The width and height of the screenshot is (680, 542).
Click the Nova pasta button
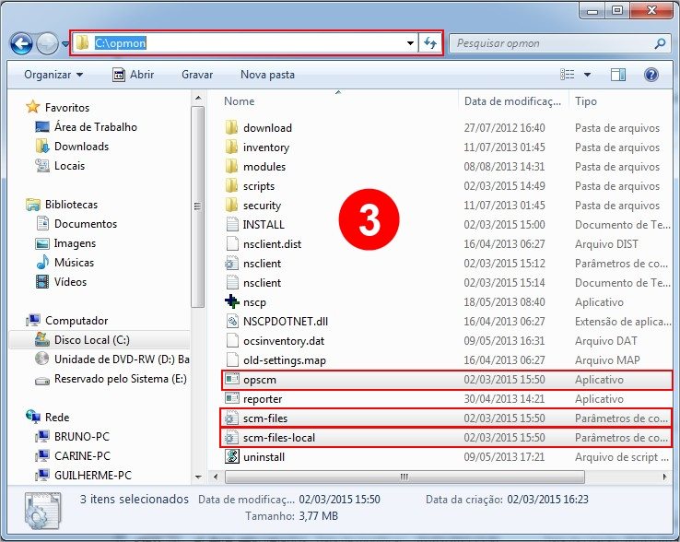point(267,75)
